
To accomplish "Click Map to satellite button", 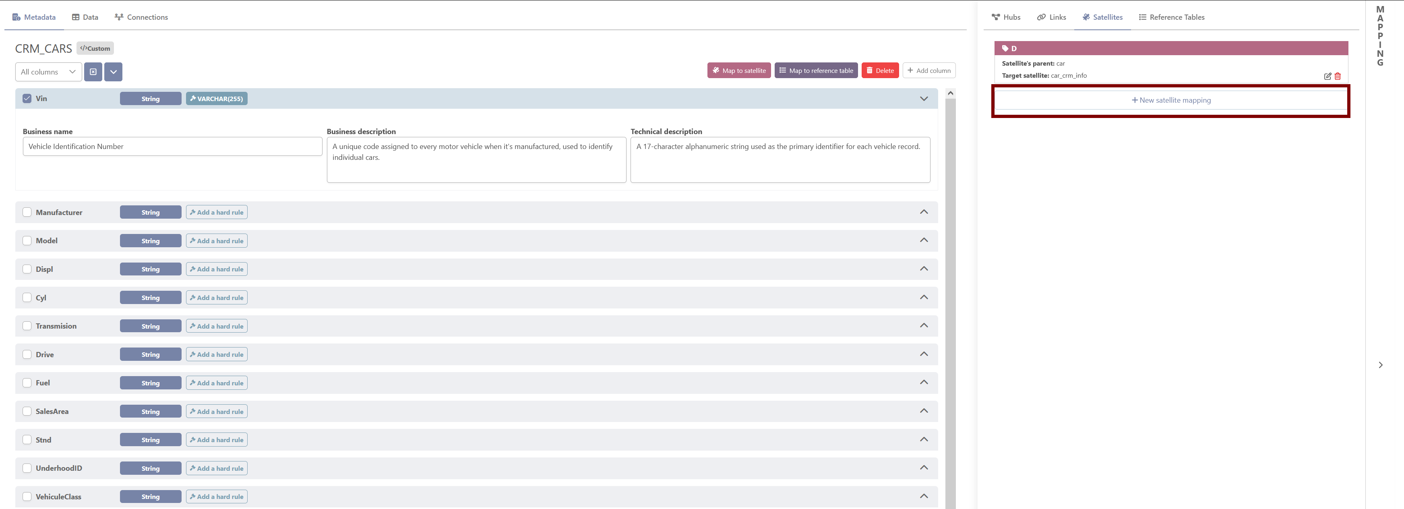I will 738,70.
